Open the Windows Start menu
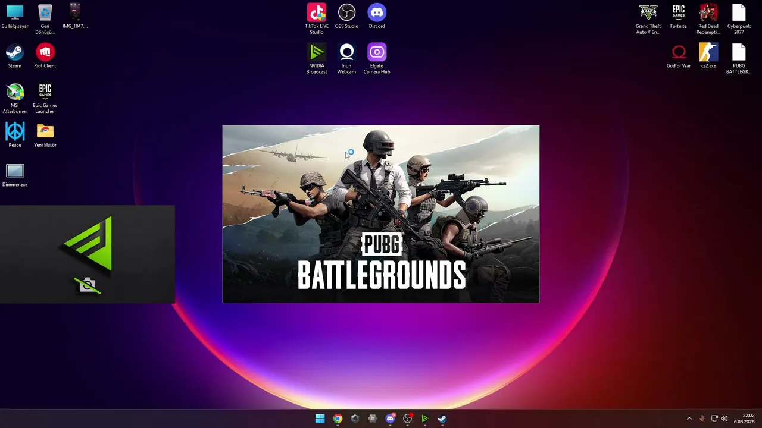 (320, 418)
